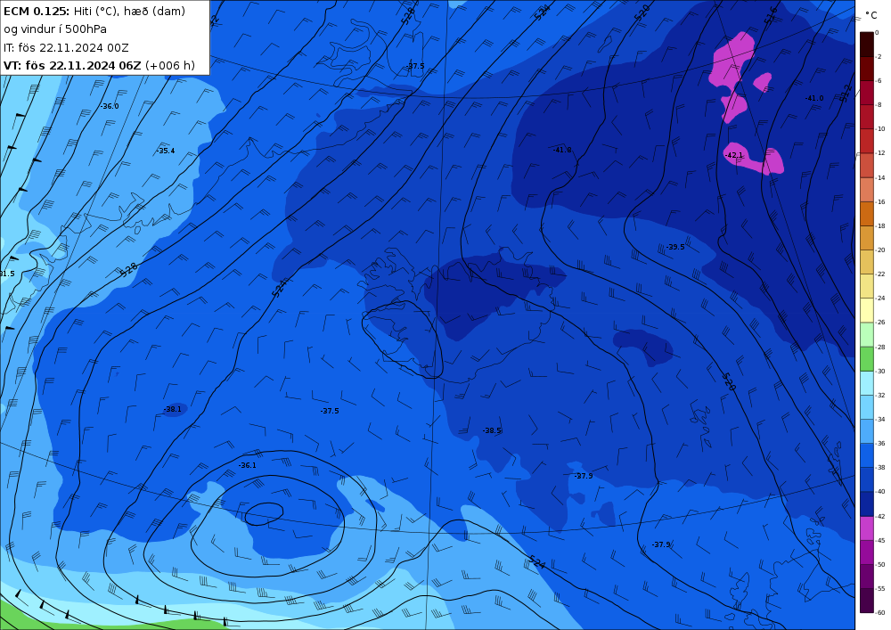Click the -41.0 temperature label
The image size is (891, 630).
coord(814,98)
